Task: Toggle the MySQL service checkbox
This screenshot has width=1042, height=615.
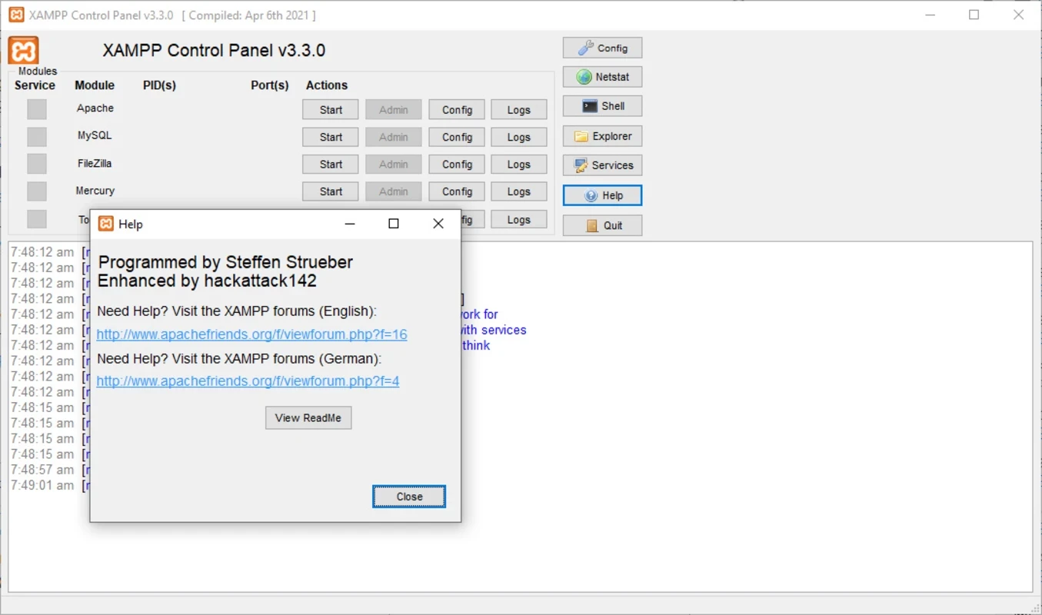Action: tap(37, 137)
